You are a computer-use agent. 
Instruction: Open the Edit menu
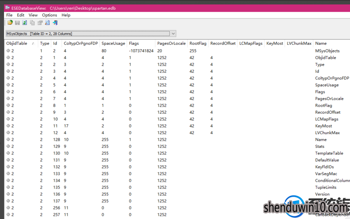[x=20, y=15]
